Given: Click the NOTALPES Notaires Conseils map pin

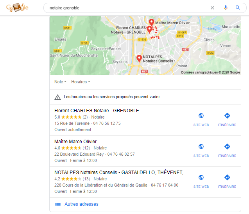Looking at the screenshot, I should pyautogui.click(x=139, y=59).
